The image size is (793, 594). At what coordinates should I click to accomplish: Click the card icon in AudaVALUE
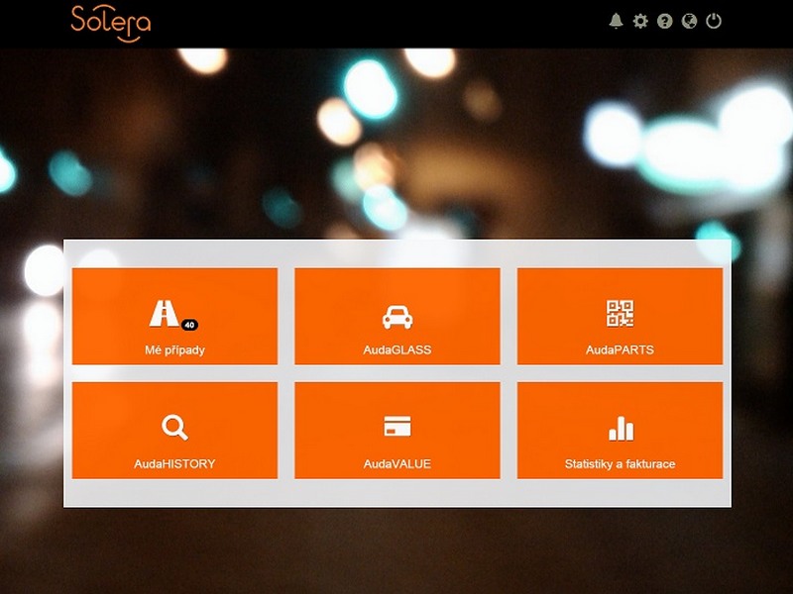pos(397,426)
